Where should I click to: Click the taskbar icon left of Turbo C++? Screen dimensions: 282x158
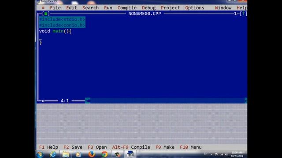pyautogui.click(x=117, y=154)
